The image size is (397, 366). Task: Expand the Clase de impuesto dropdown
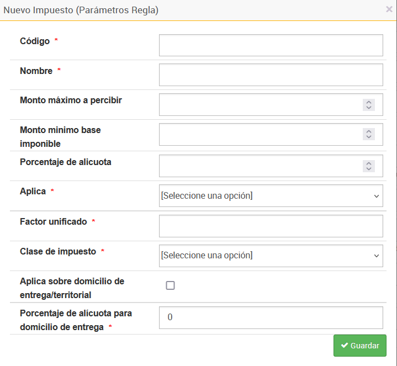point(271,256)
